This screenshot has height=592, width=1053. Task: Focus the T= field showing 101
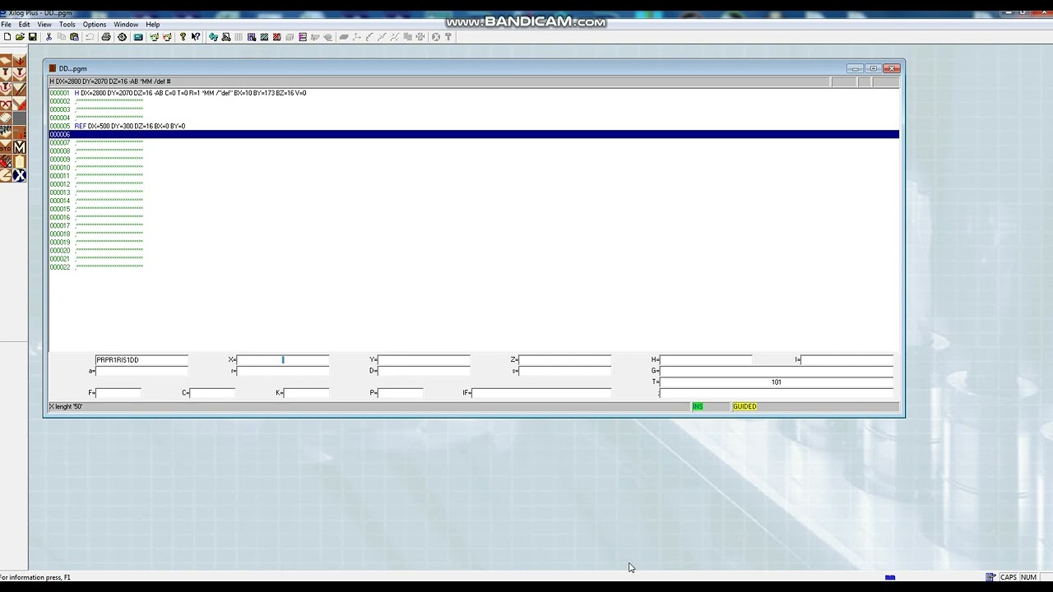pyautogui.click(x=777, y=382)
